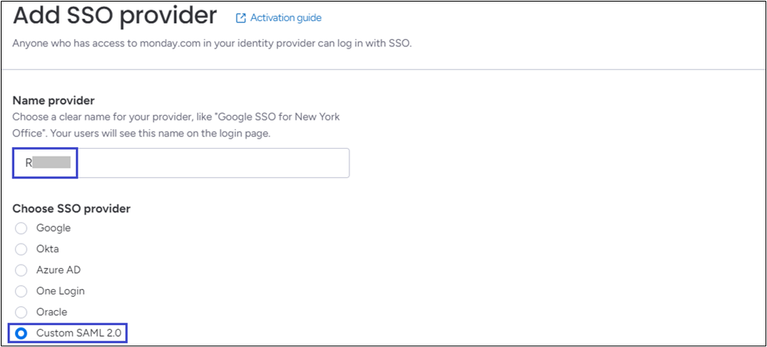Click the Google provider label text
Image resolution: width=767 pixels, height=347 pixels.
(x=53, y=228)
